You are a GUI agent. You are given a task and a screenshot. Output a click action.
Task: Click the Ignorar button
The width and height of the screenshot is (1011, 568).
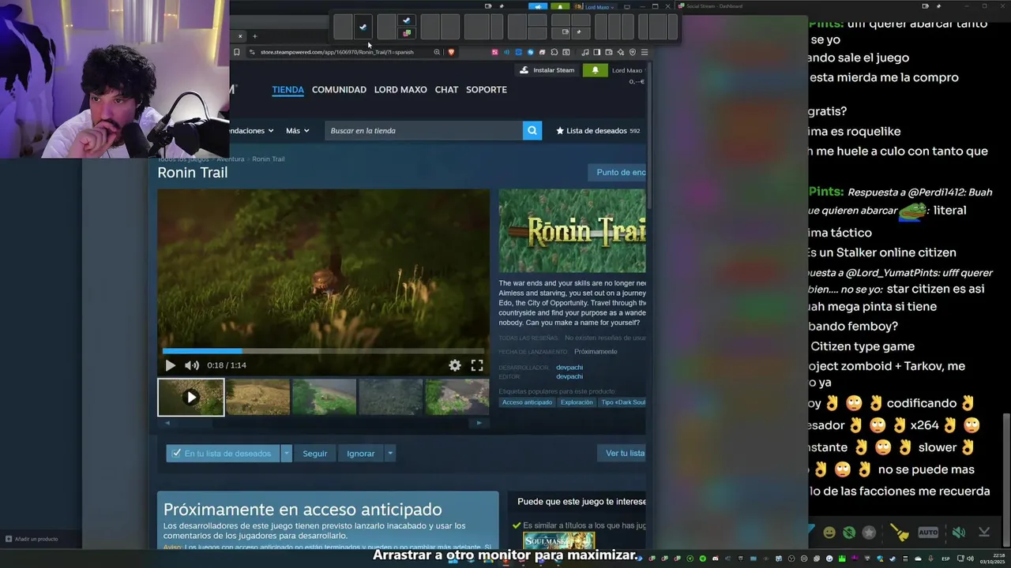click(x=360, y=453)
